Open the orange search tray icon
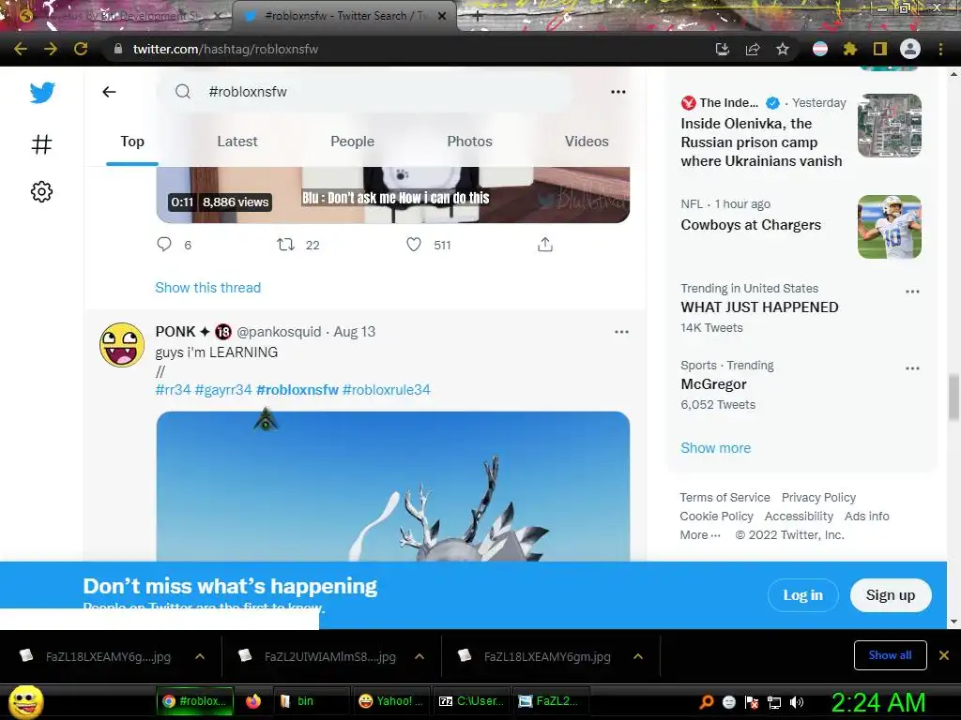Screen dimensions: 961x720 [x=707, y=702]
